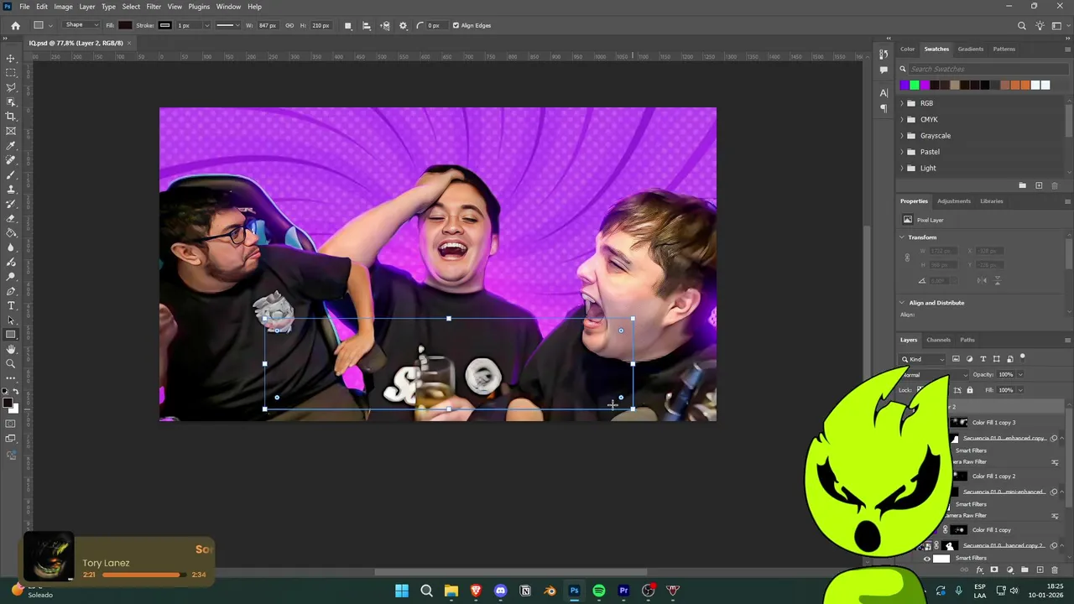This screenshot has height=604, width=1074.
Task: Open the Layer menu
Action: click(x=87, y=7)
